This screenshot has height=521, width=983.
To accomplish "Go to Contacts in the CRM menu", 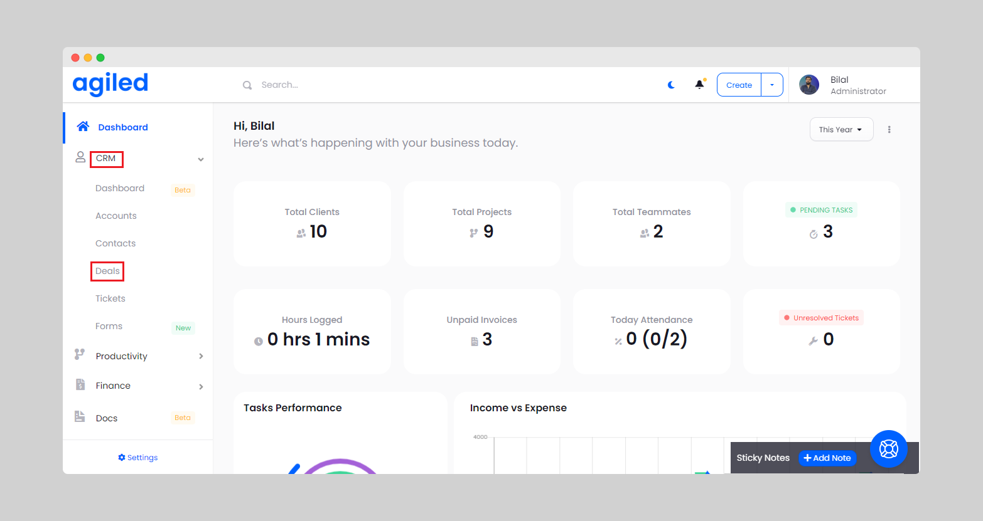I will (115, 243).
